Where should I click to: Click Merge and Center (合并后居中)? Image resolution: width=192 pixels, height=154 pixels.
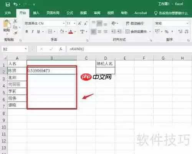[136, 31]
